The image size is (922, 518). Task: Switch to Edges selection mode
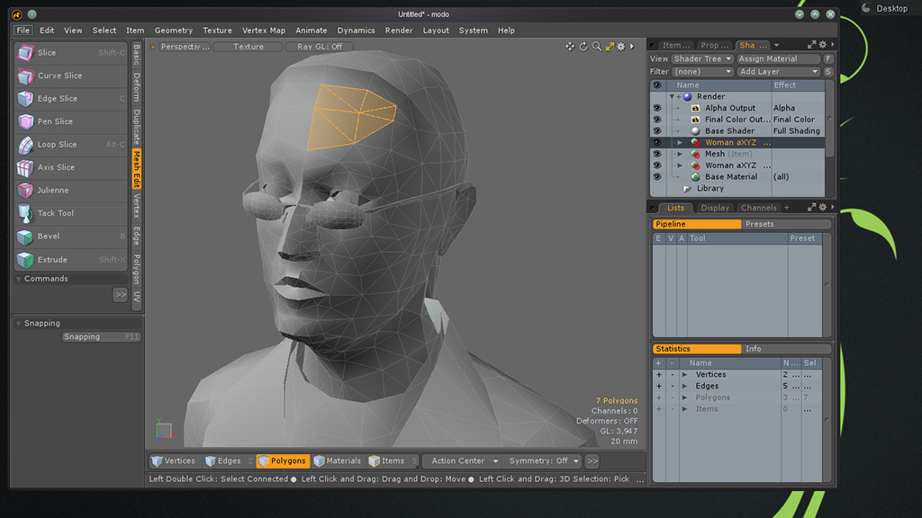[x=223, y=461]
